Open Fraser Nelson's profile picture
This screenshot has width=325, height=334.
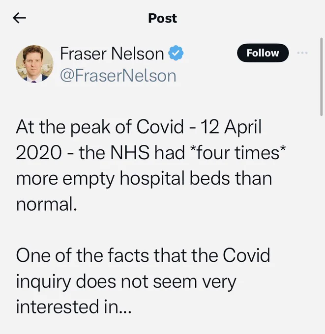click(34, 64)
